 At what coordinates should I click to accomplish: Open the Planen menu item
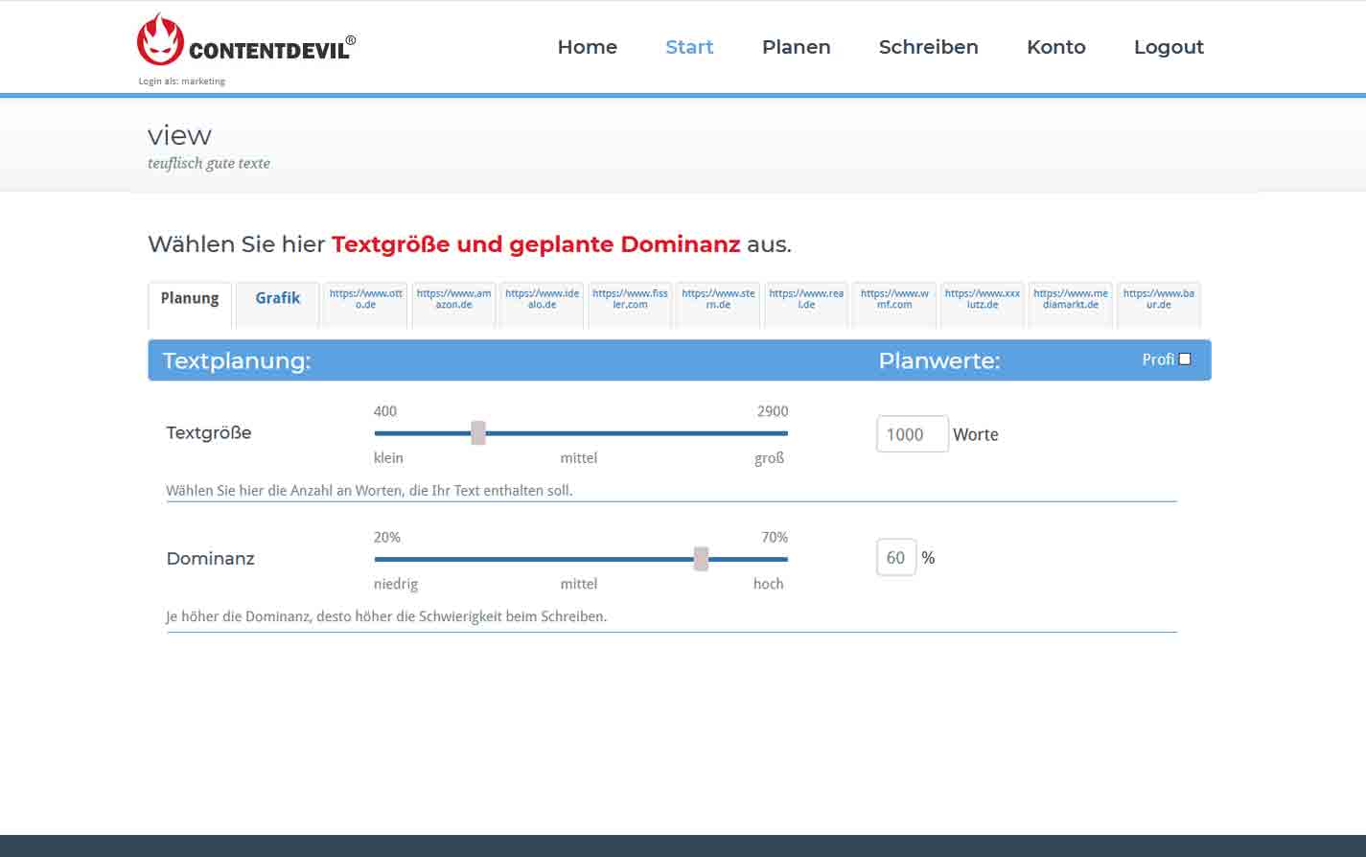[x=796, y=47]
